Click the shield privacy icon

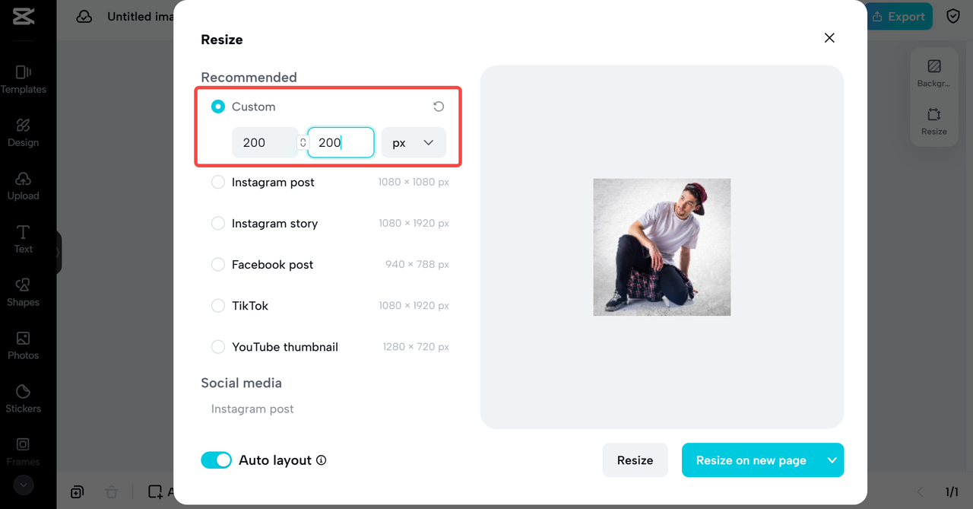953,16
